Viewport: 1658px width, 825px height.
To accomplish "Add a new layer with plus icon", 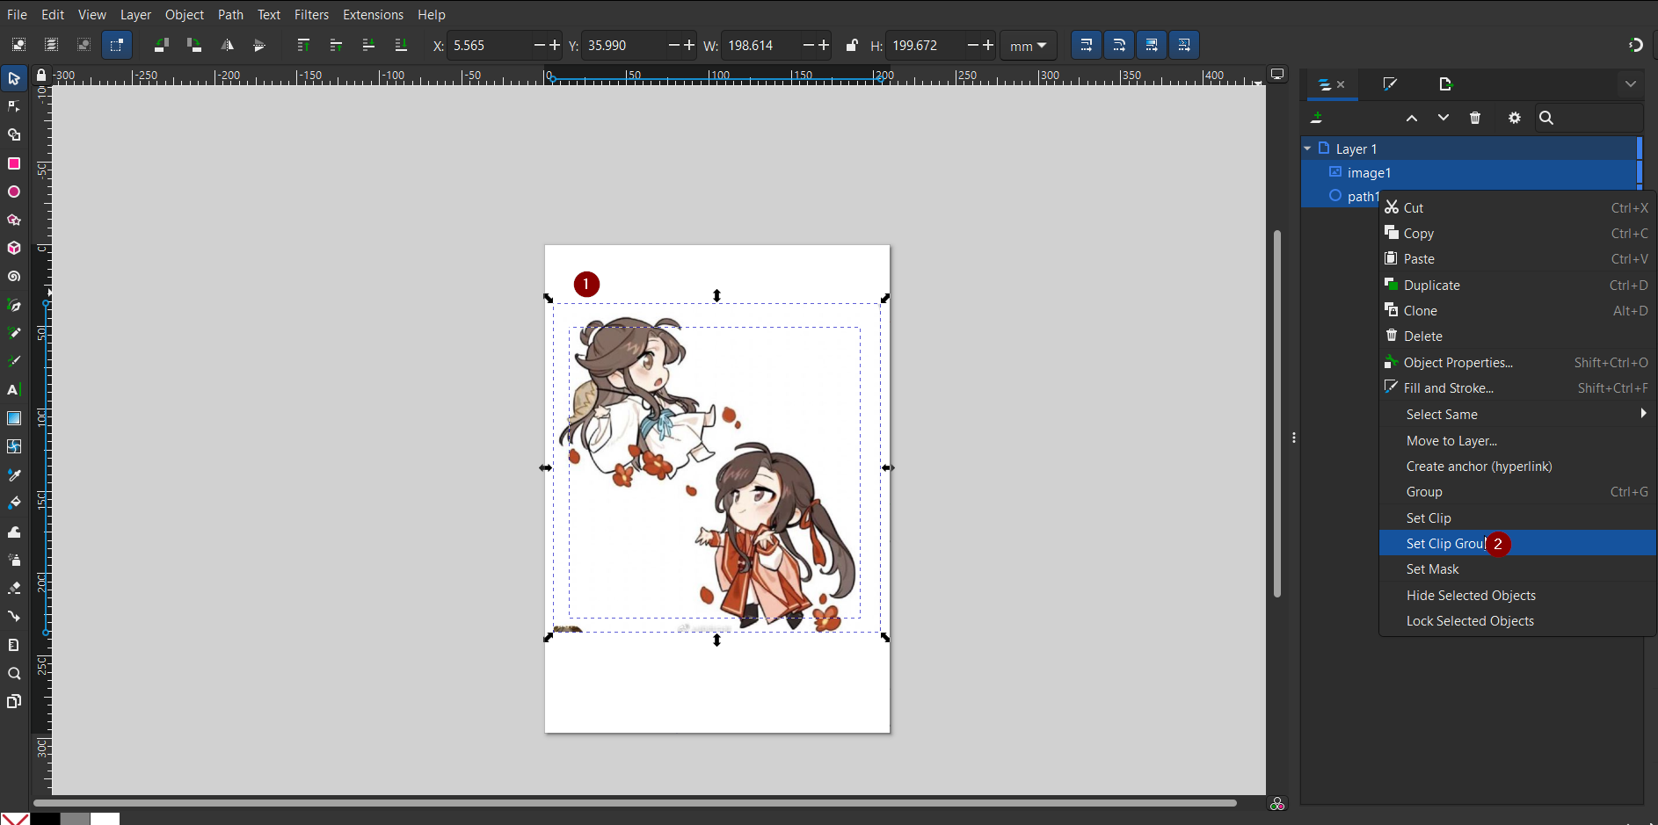I will click(1317, 118).
